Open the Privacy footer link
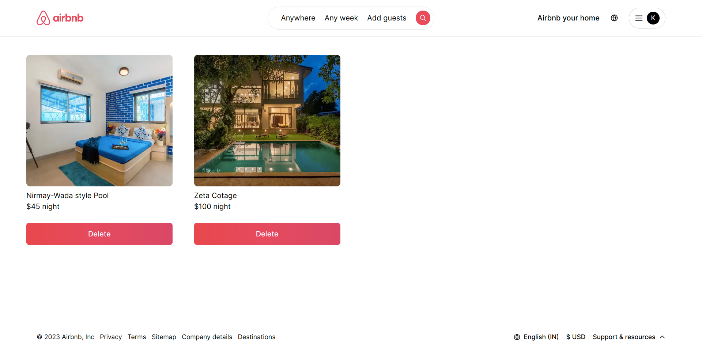This screenshot has width=702, height=349. 111,337
